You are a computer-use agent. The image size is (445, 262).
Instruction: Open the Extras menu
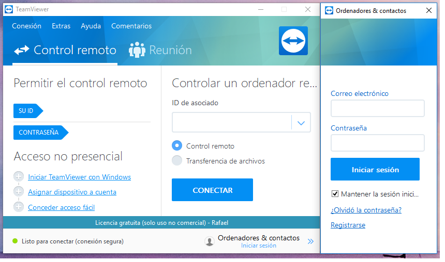click(x=61, y=26)
